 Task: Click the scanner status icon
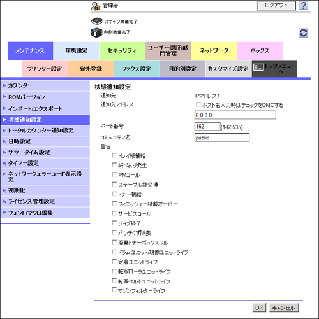point(97,21)
